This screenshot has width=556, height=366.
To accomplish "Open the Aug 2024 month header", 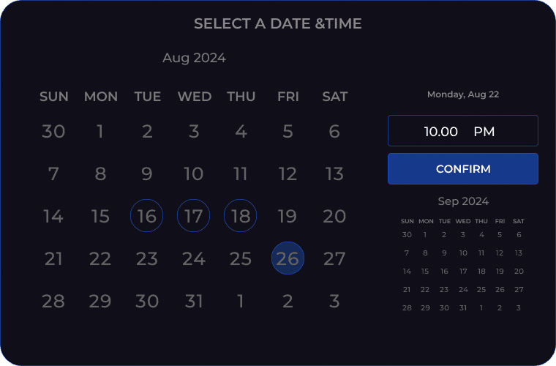I will pyautogui.click(x=194, y=58).
